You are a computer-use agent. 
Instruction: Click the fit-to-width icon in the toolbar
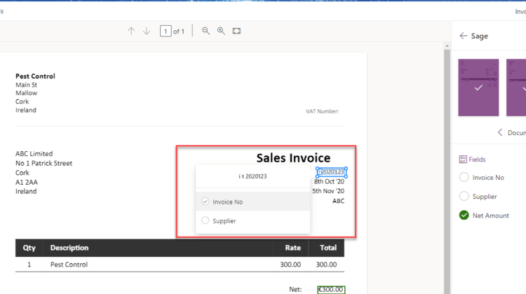tap(236, 31)
